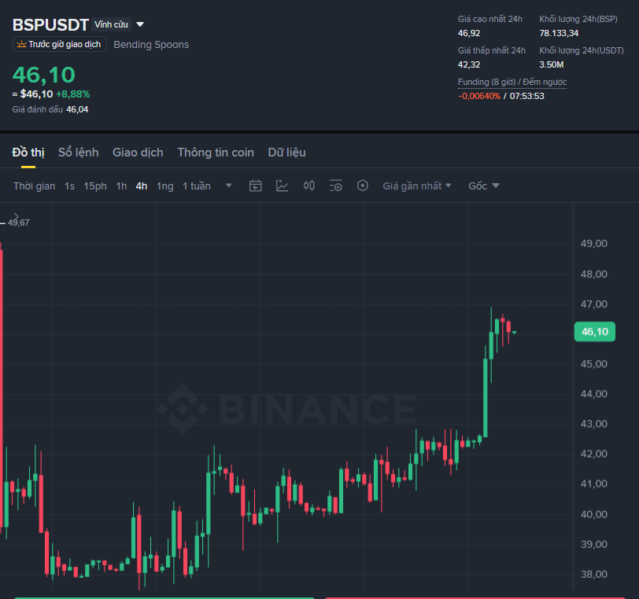The height and width of the screenshot is (599, 639).
Task: Switch to the Sổ lệnh tab
Action: pos(78,153)
